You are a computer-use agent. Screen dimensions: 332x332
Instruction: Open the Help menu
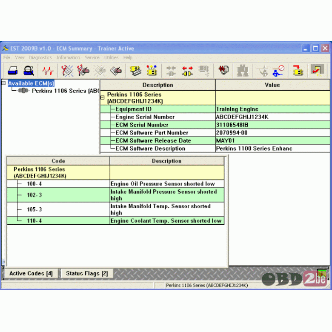coord(128,57)
